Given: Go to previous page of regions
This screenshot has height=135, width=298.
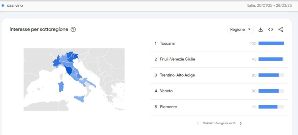Looking at the screenshot, I should click(198, 123).
